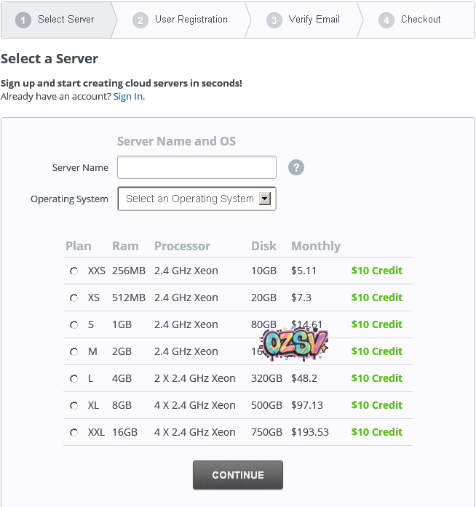
Task: Select the XXS plan radio button
Action: point(74,271)
